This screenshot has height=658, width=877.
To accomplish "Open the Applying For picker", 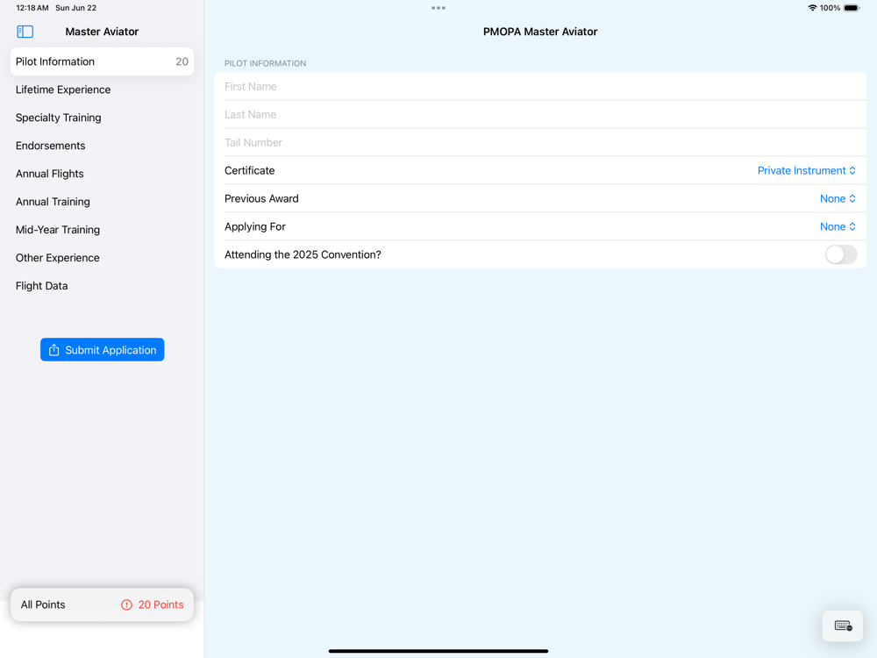I will pyautogui.click(x=838, y=226).
